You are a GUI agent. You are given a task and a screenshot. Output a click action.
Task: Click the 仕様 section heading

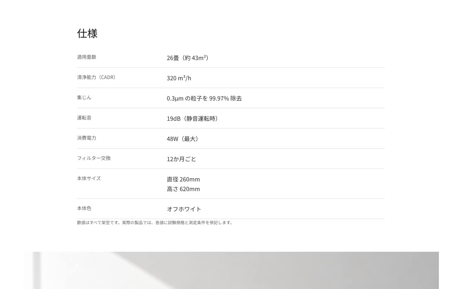click(x=87, y=33)
